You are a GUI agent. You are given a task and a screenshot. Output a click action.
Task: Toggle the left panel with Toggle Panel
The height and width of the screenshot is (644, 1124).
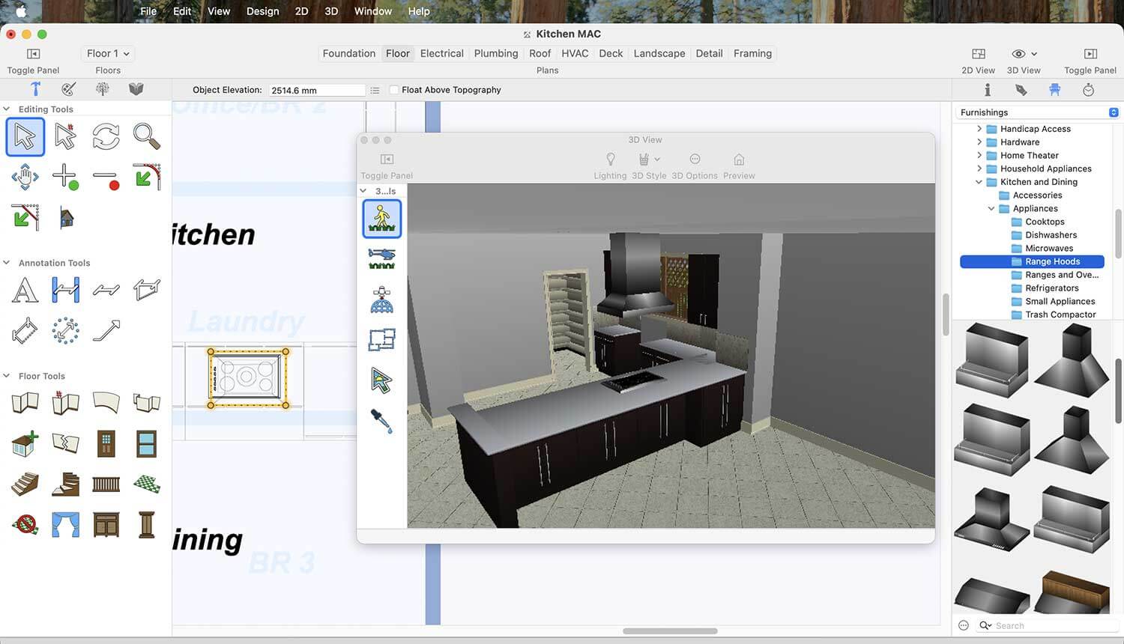[33, 54]
